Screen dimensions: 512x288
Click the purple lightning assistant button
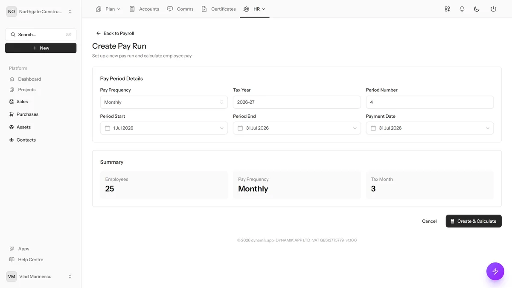(x=495, y=271)
